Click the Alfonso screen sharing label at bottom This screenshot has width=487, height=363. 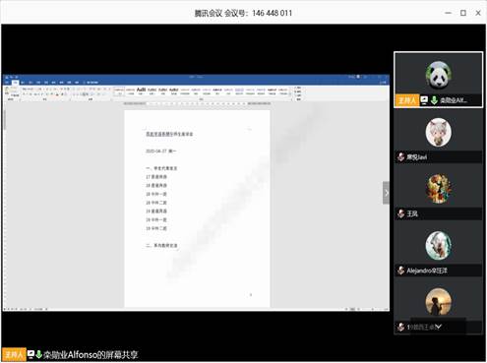(91, 354)
